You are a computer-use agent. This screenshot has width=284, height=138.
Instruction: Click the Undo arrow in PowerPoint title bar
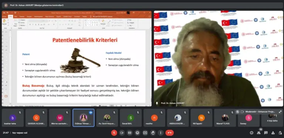(7, 13)
